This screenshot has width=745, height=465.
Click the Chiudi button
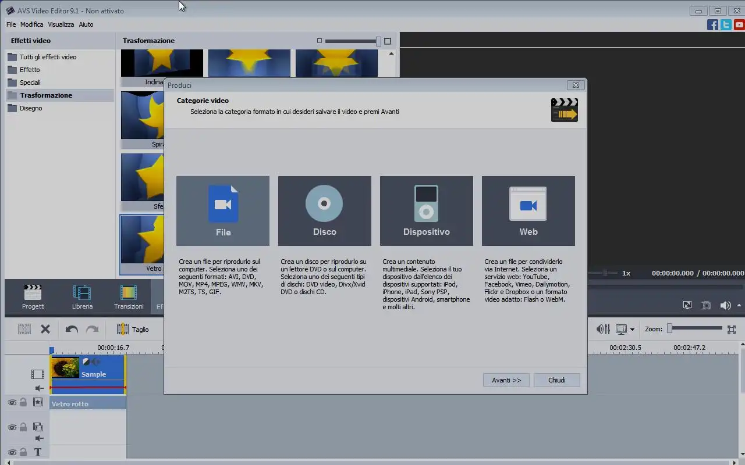[557, 380]
